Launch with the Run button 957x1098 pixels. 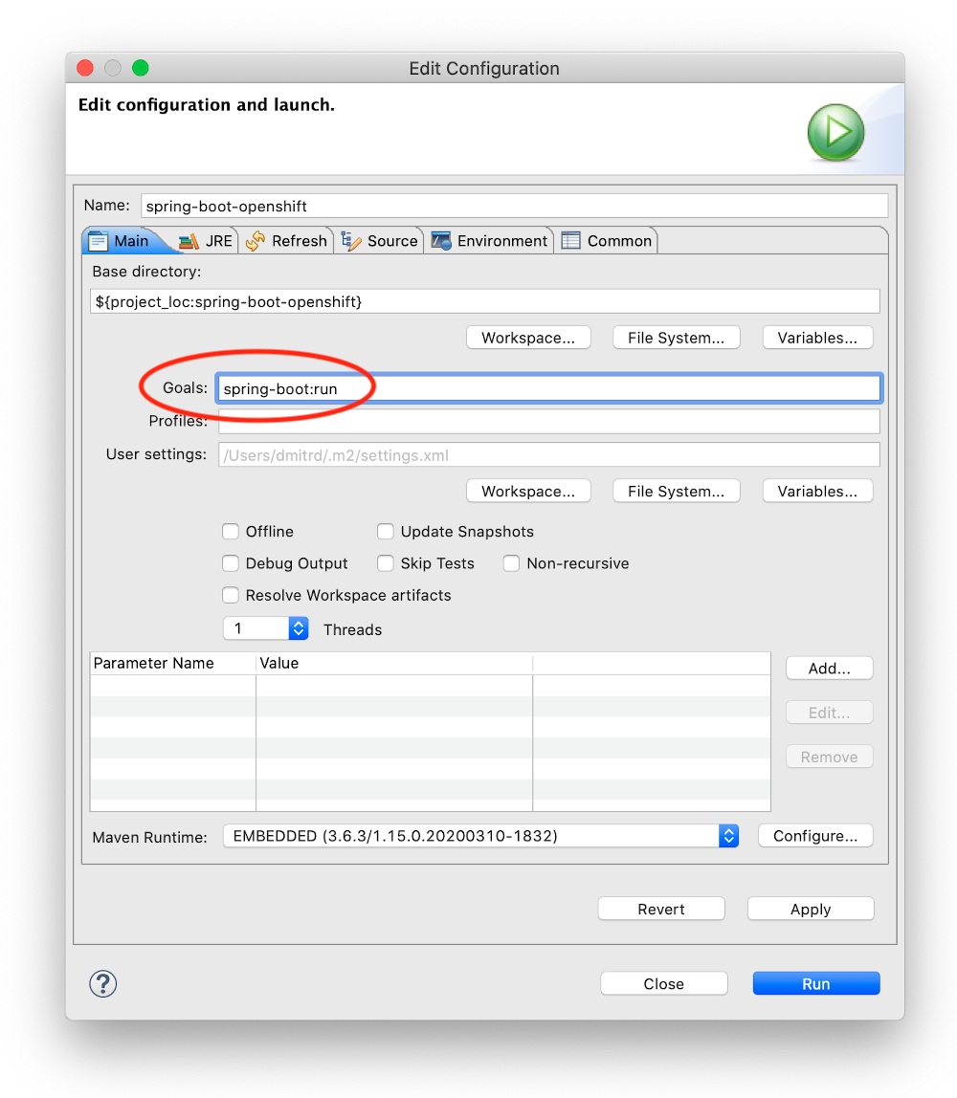pos(816,983)
